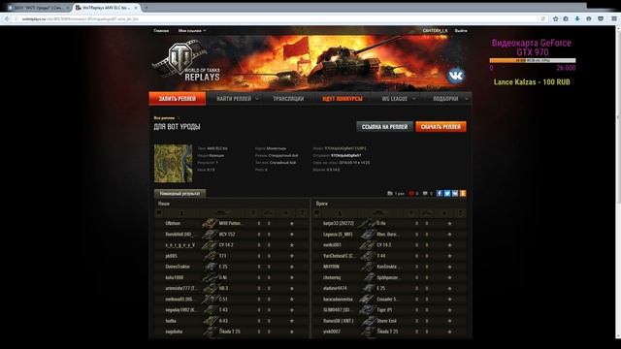The image size is (621, 349).
Task: Open the Найти реплей menu item
Action: [x=234, y=99]
